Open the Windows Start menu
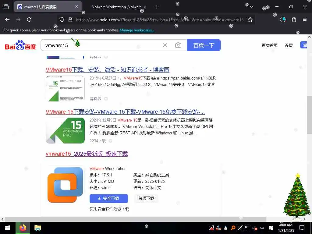Image resolution: width=312 pixels, height=234 pixels. 7,228
